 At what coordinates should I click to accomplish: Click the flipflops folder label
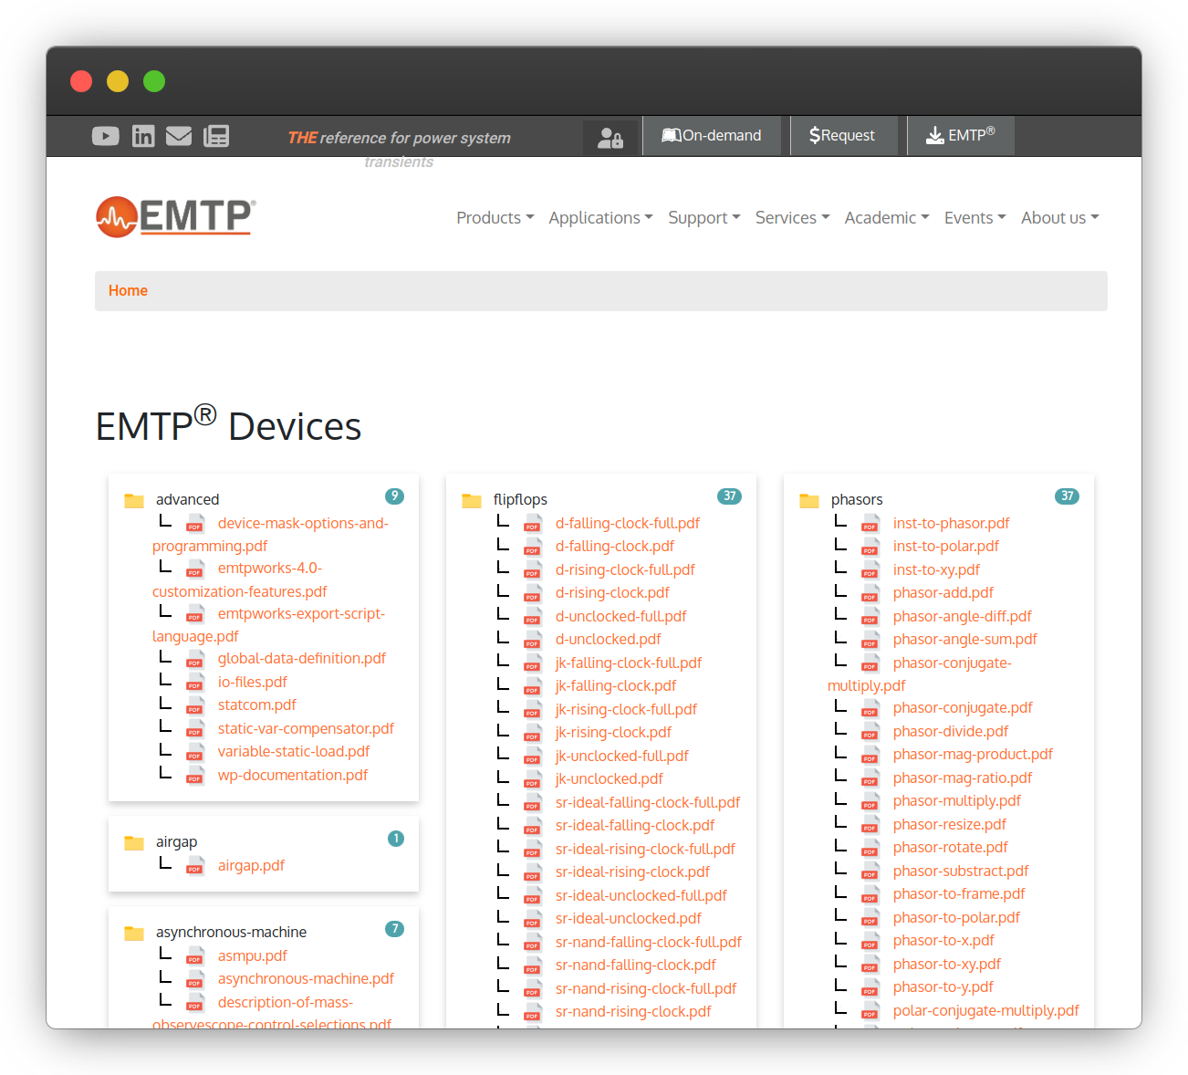pyautogui.click(x=520, y=500)
